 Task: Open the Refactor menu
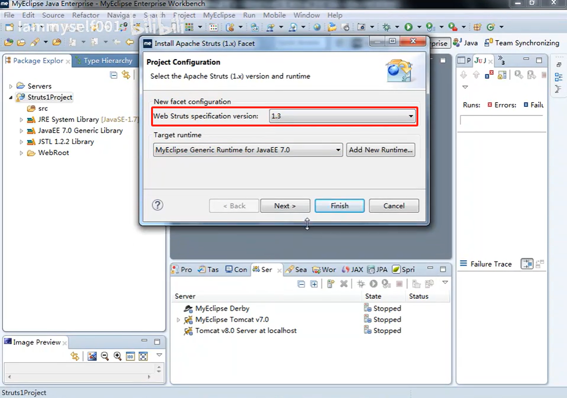pos(86,15)
